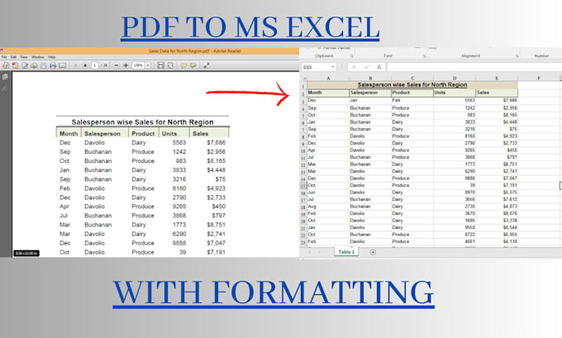Image resolution: width=562 pixels, height=338 pixels.
Task: Click the Print icon in Adobe Reader toolbar
Action: tap(53, 65)
